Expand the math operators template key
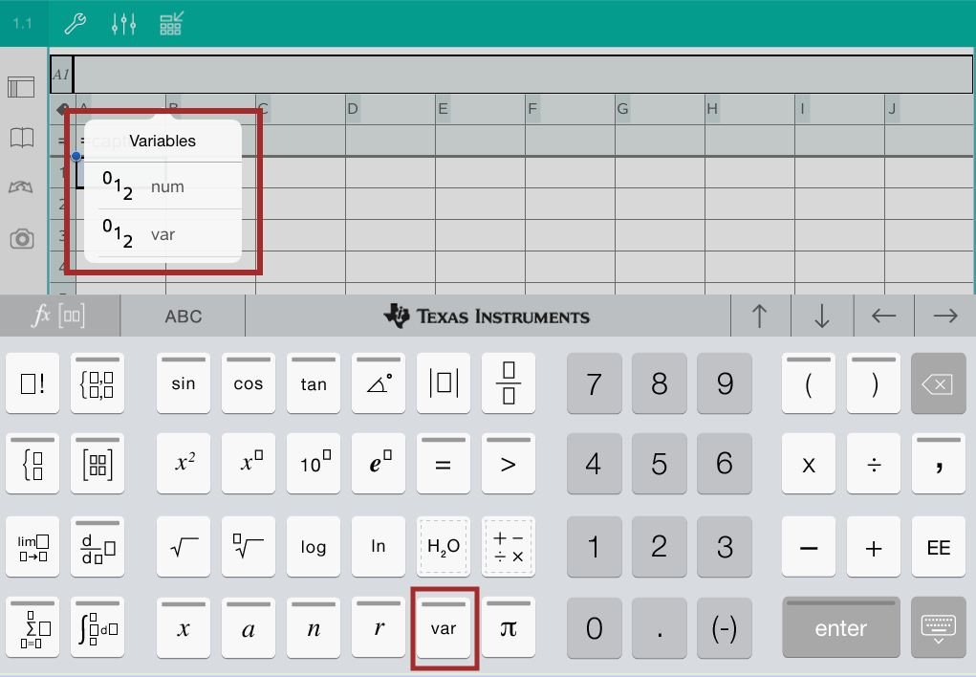Screen dimensions: 976x677 tap(509, 547)
